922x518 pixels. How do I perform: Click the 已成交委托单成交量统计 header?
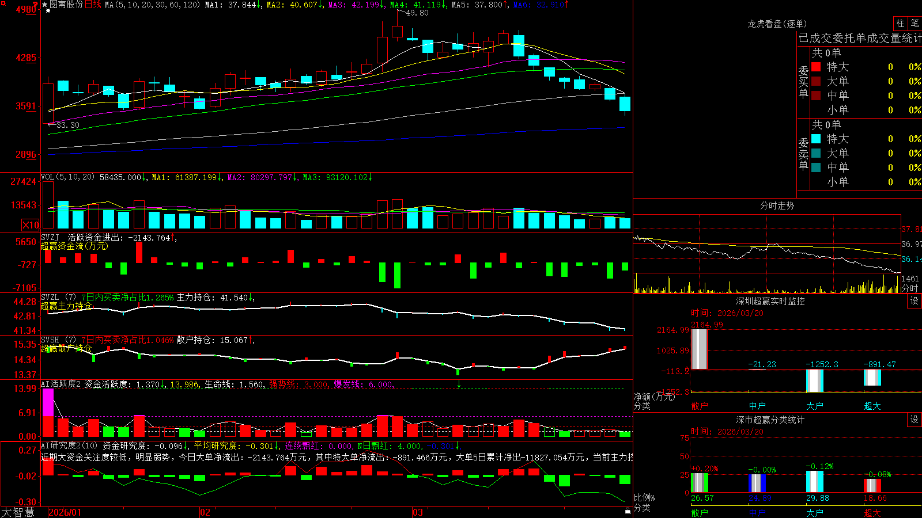[860, 38]
